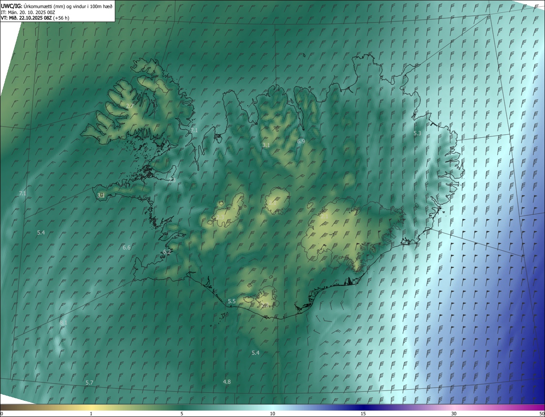The width and height of the screenshot is (545, 417).
Task: Click the colorbar tick label 30
Action: point(454,414)
